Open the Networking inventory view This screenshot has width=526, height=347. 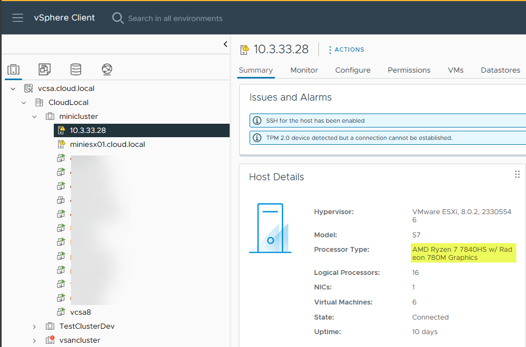(107, 69)
